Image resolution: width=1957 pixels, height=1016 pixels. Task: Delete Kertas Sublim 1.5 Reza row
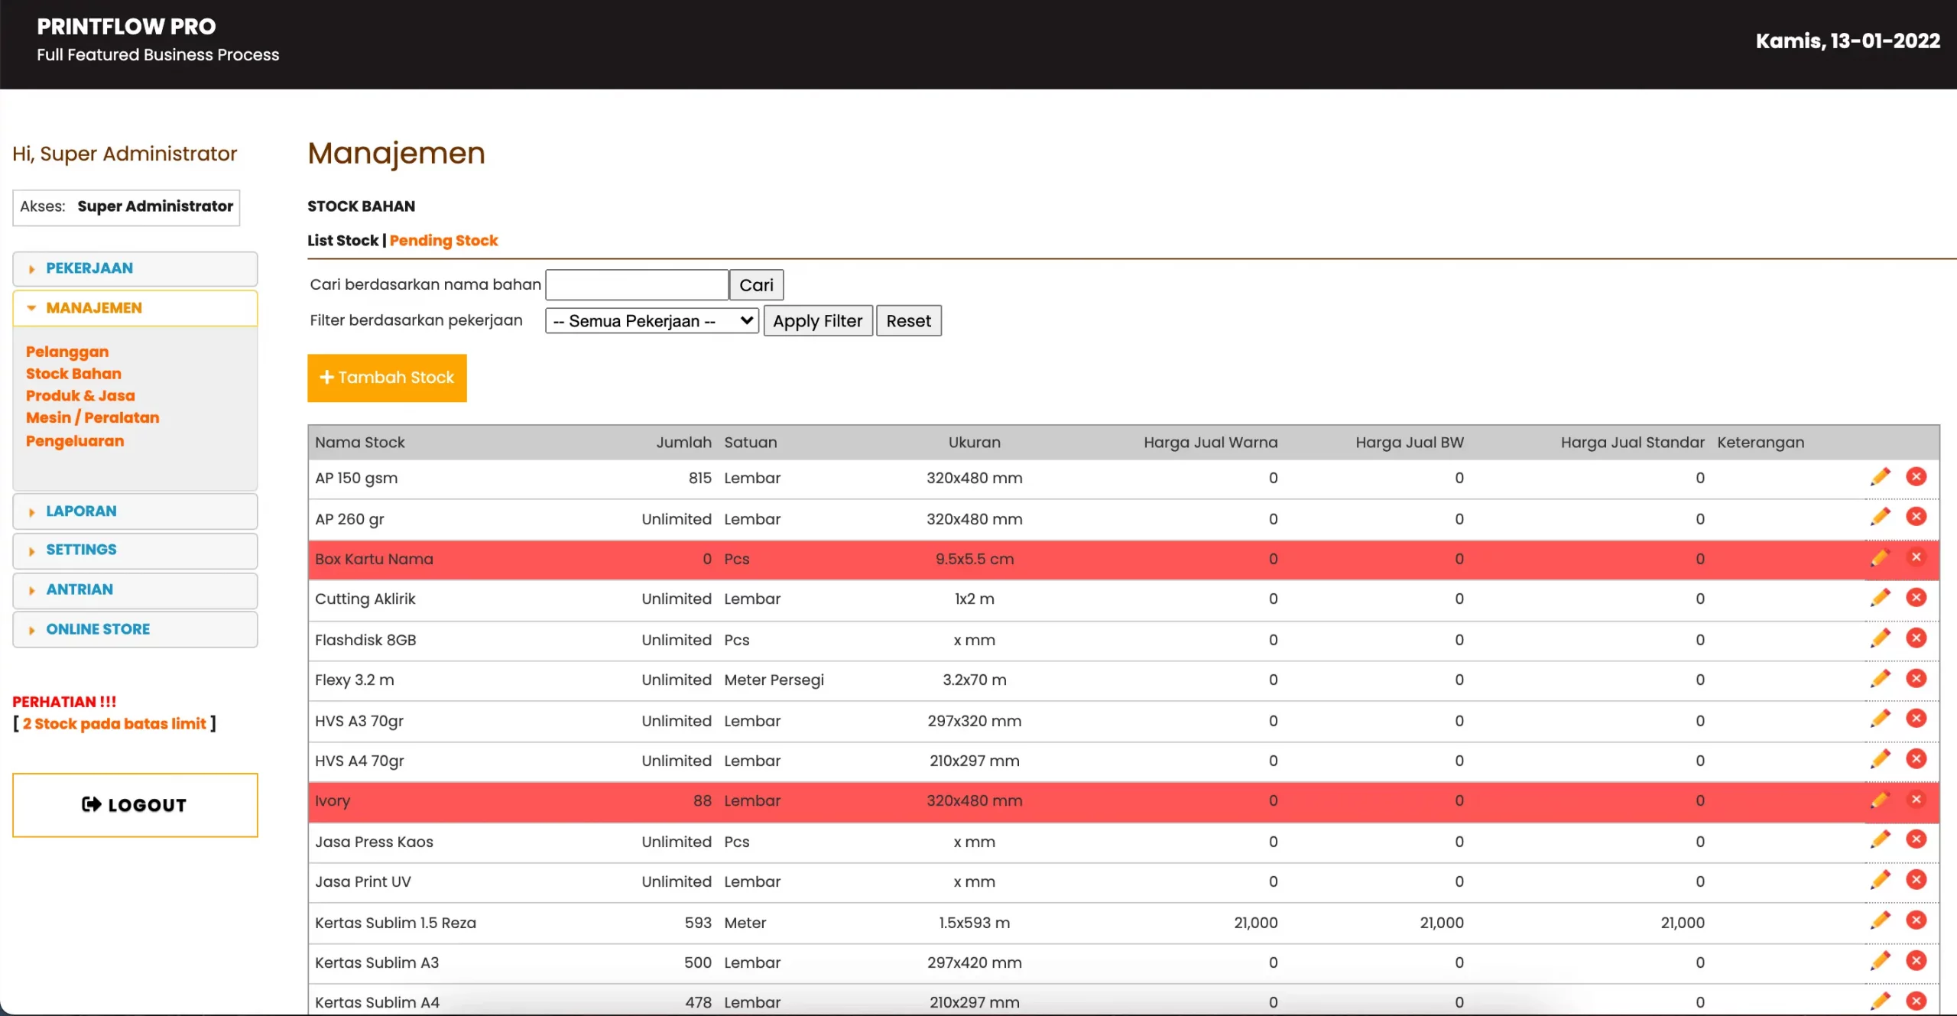1916,921
